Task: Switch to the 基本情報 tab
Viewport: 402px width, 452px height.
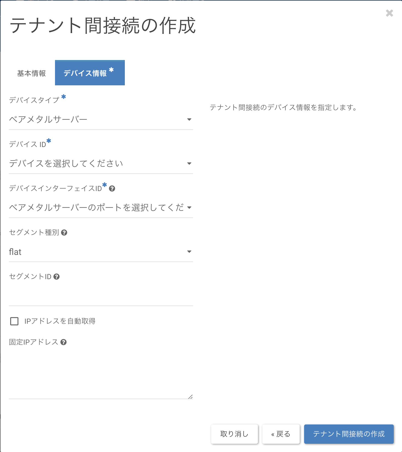Action: coord(31,73)
